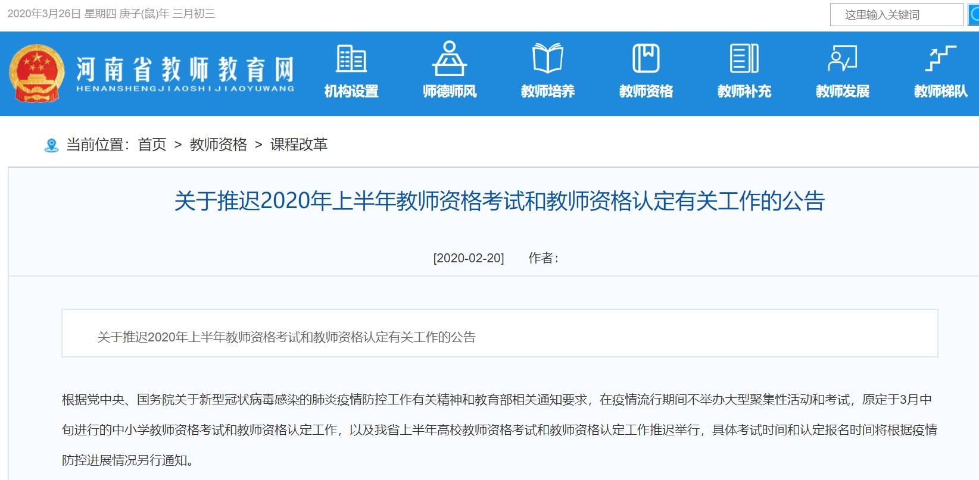Click the 师德师风 teacher-at-podium icon
Image resolution: width=979 pixels, height=480 pixels.
[x=450, y=58]
